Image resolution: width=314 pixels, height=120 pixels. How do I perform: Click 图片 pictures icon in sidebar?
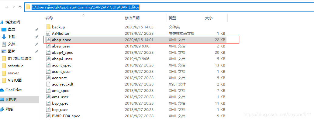(4, 51)
